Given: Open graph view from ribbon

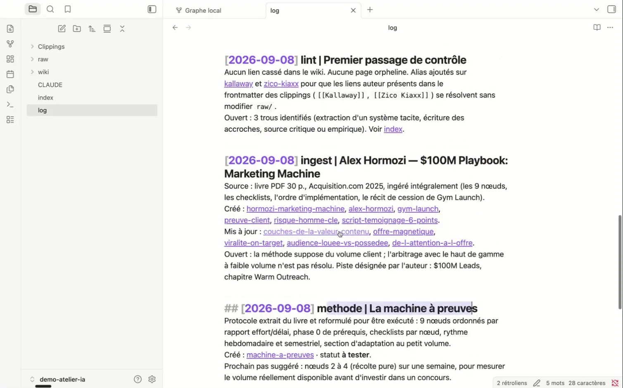Looking at the screenshot, I should [x=10, y=44].
